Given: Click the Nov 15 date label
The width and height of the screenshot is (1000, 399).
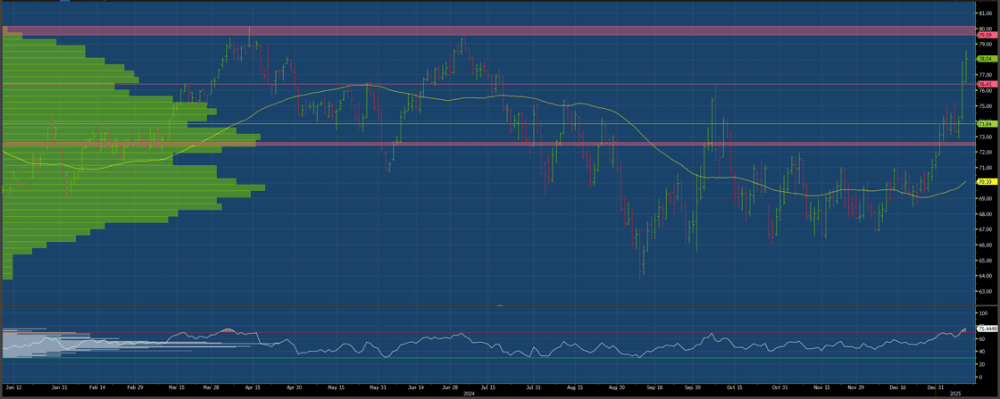Looking at the screenshot, I should coord(822,387).
